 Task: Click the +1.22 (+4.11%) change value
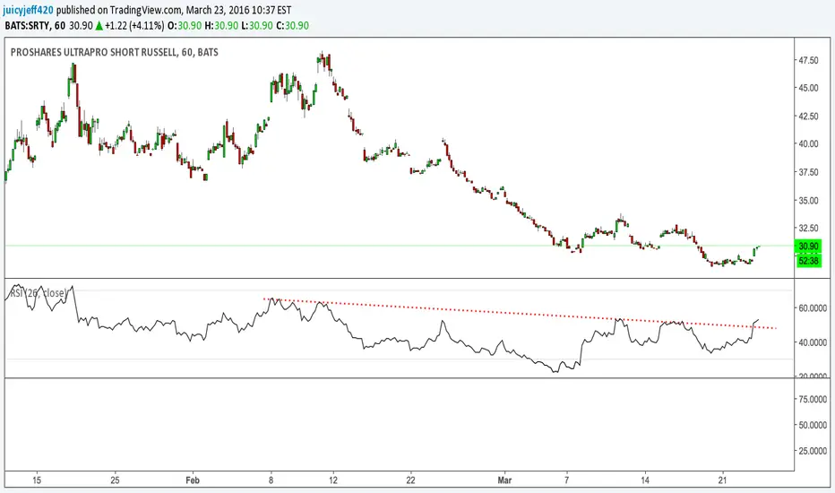click(134, 26)
